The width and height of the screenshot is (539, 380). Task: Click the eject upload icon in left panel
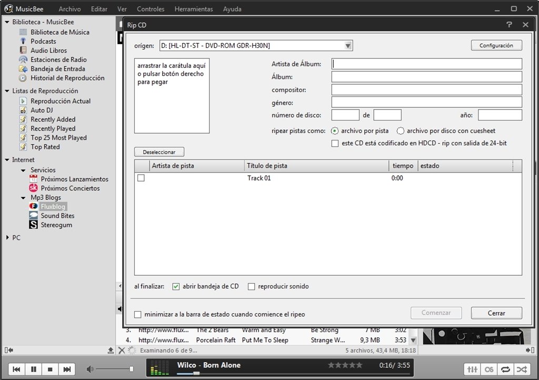pyautogui.click(x=111, y=351)
